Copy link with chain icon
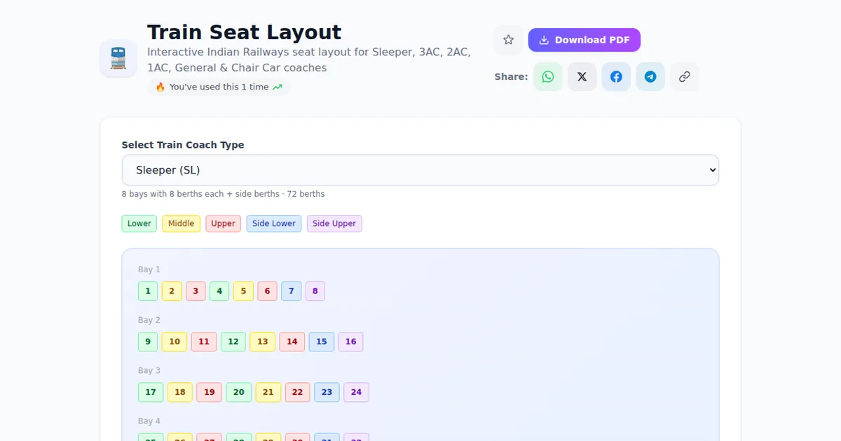This screenshot has height=441, width=841. 685,76
